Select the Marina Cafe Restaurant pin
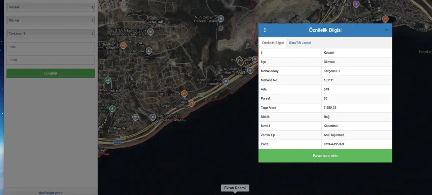 click(385, 19)
